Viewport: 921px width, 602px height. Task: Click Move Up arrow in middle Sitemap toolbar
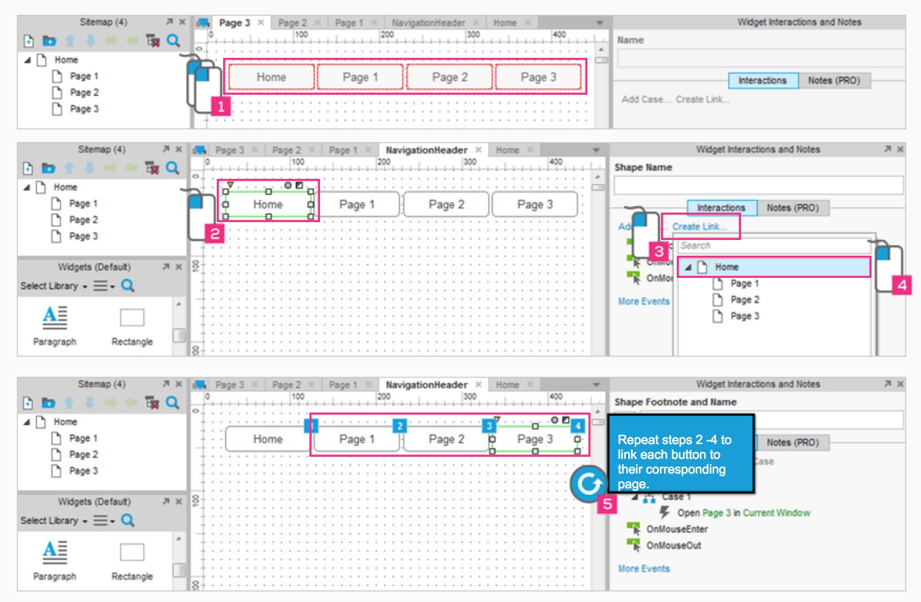point(69,168)
